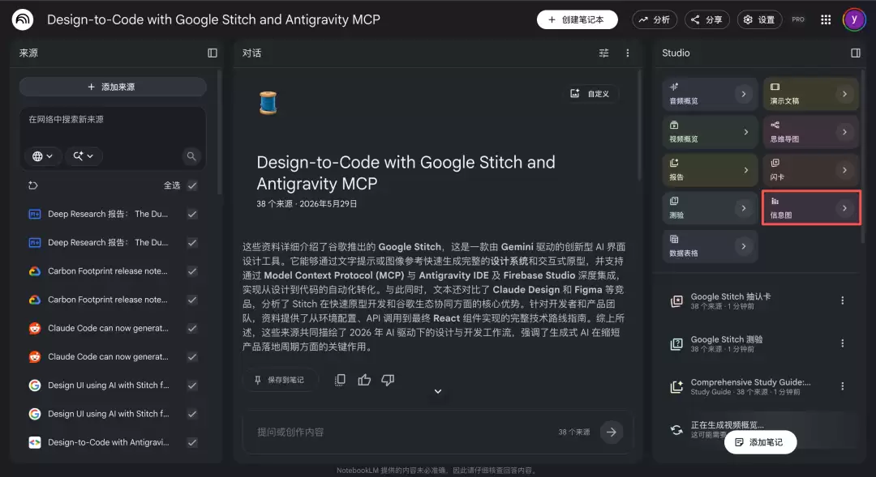
Task: Click the 自定义 customize button
Action: pos(590,94)
